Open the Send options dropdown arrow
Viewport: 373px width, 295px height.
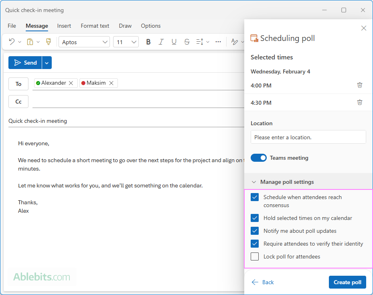click(47, 63)
